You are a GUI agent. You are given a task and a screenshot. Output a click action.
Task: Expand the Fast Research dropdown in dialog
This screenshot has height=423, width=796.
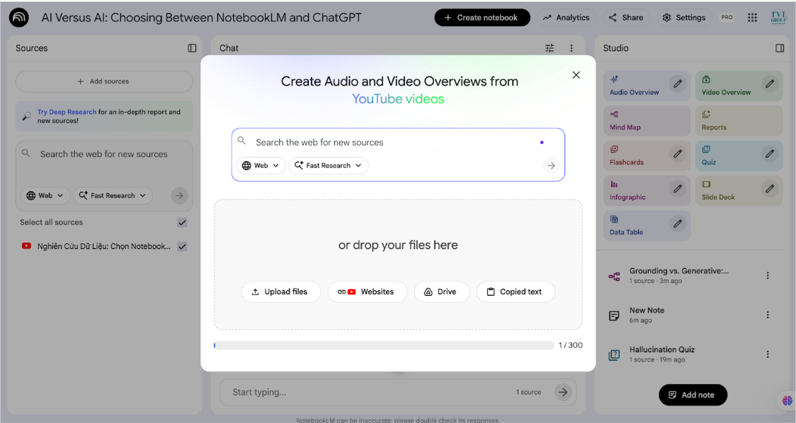(x=329, y=166)
